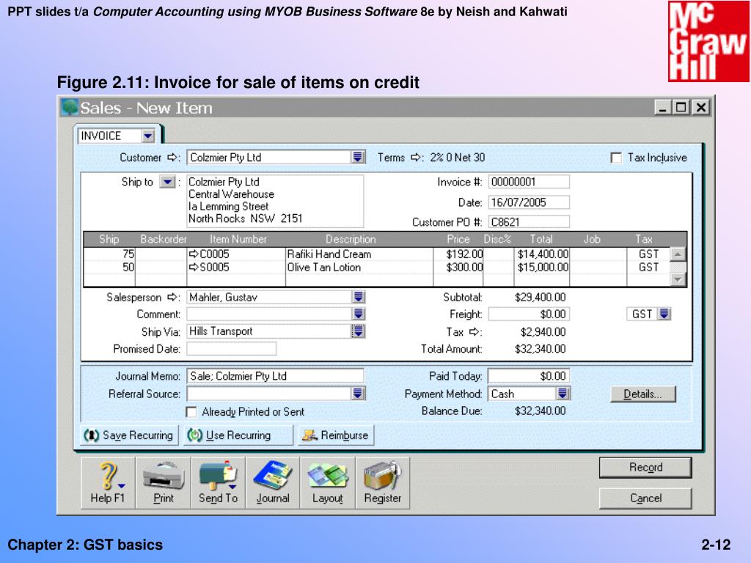Click the Journal Memo text field
751x563 pixels.
point(275,376)
